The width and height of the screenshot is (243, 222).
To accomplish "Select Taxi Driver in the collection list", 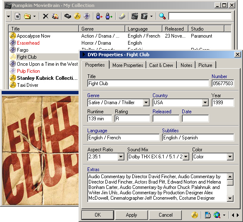I will coord(28,85).
